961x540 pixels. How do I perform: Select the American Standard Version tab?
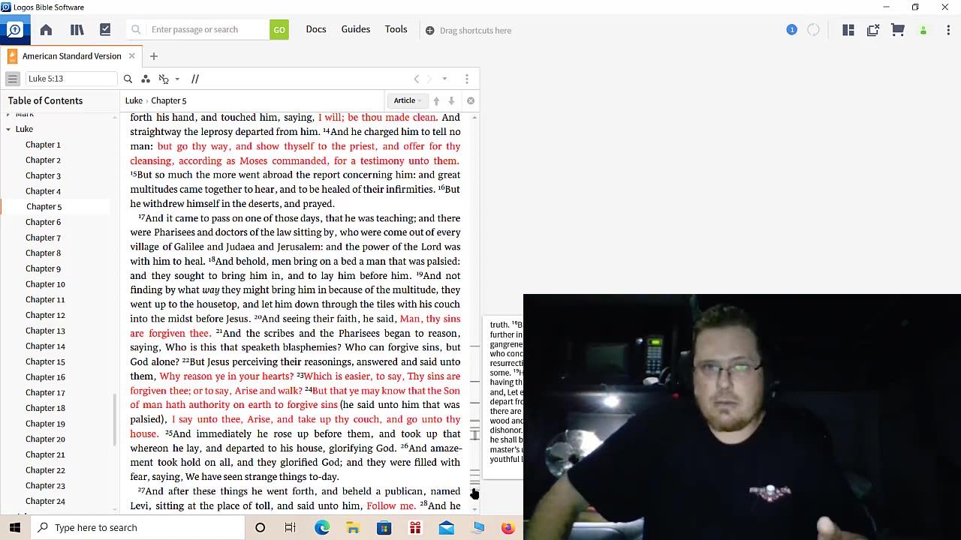click(x=71, y=56)
